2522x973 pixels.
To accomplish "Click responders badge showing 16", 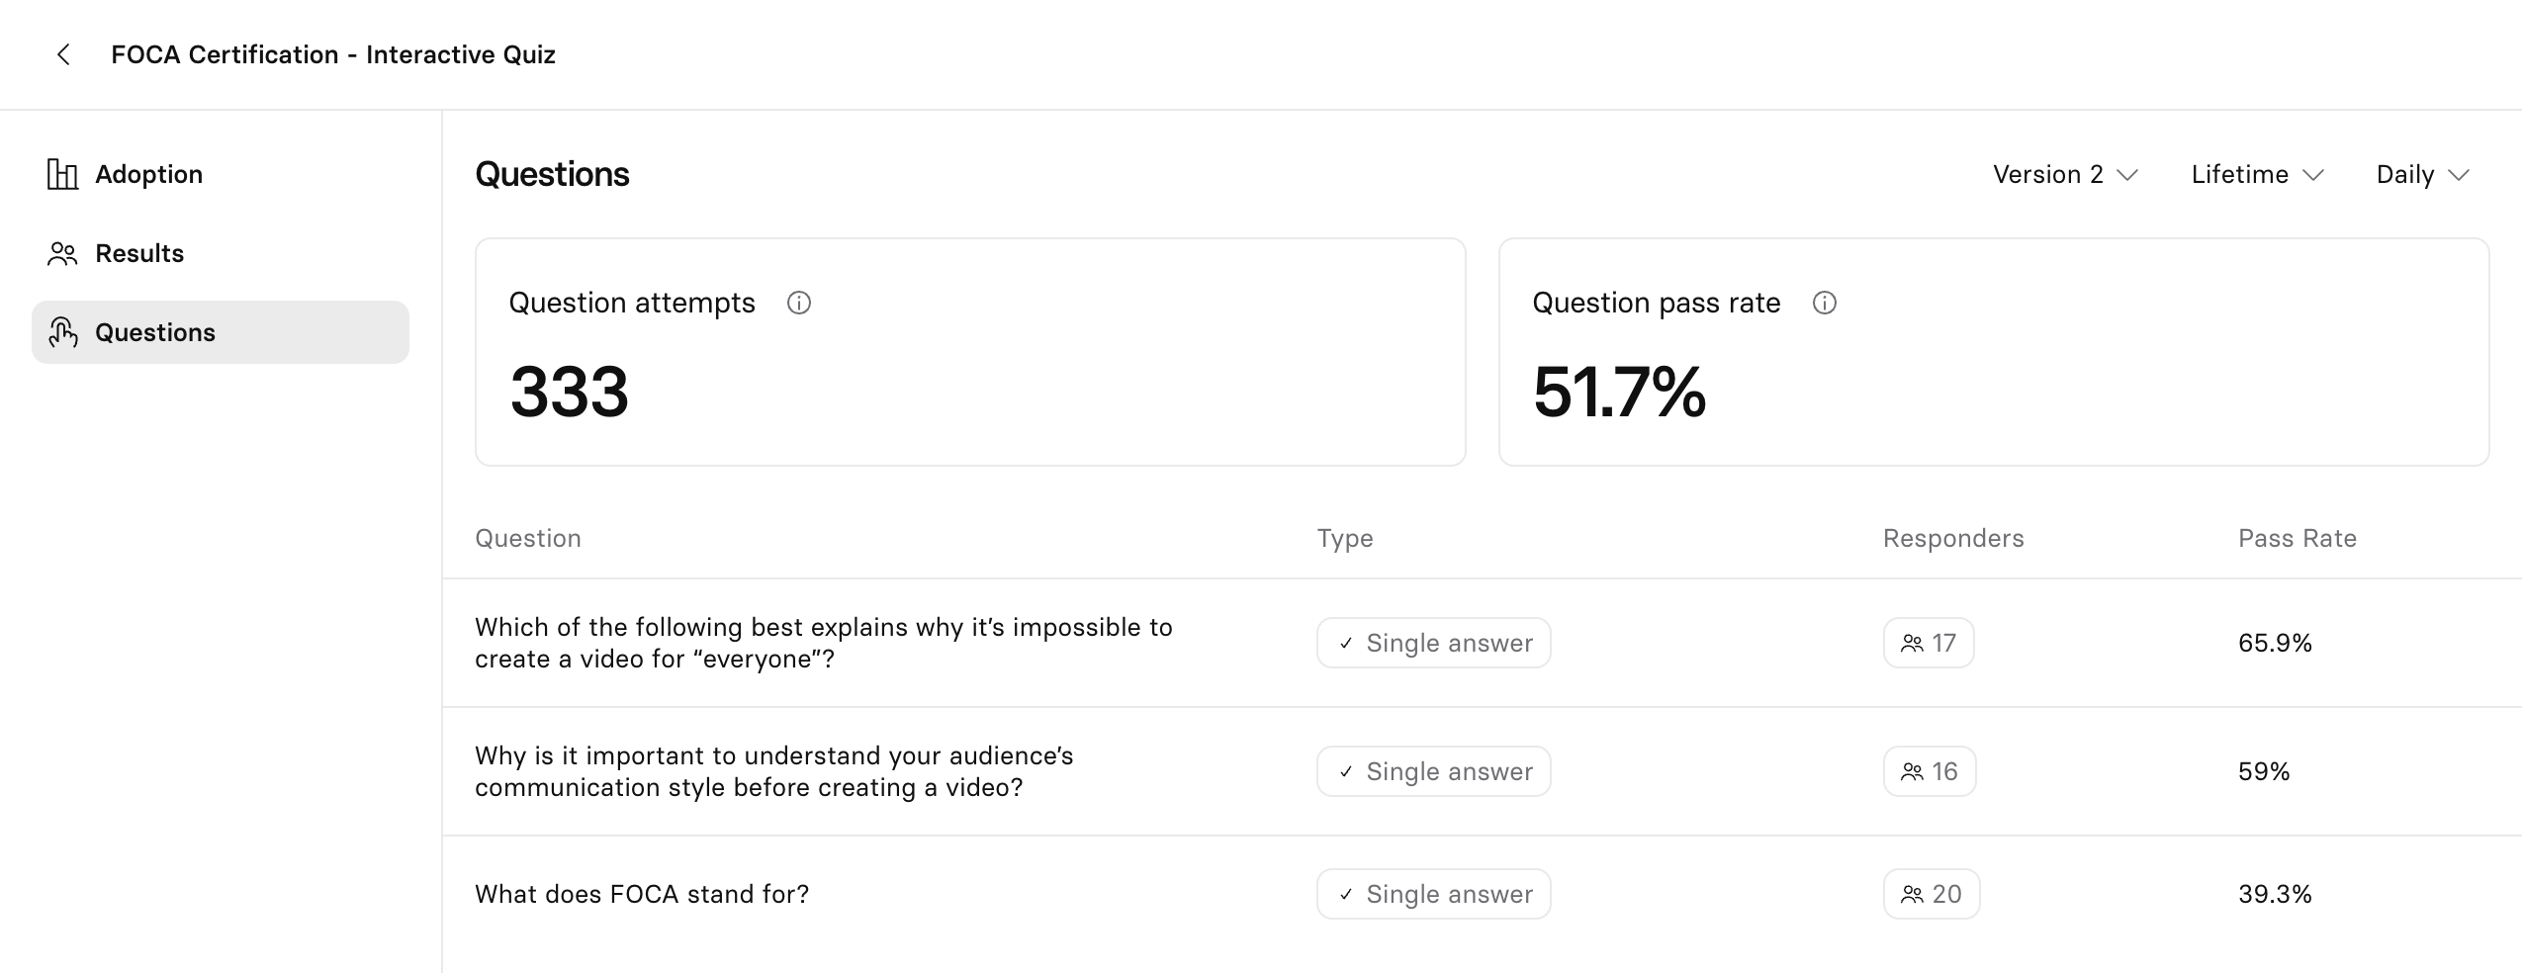I will tap(1930, 771).
